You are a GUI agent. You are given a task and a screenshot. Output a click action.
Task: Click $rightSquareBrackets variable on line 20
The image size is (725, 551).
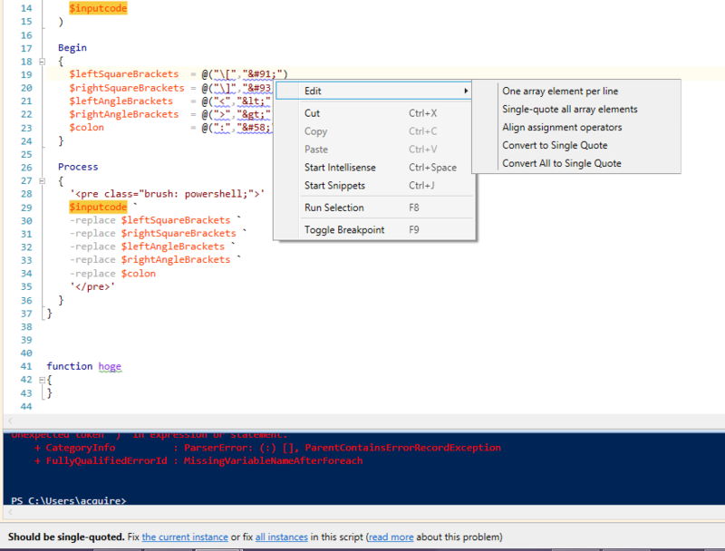127,88
